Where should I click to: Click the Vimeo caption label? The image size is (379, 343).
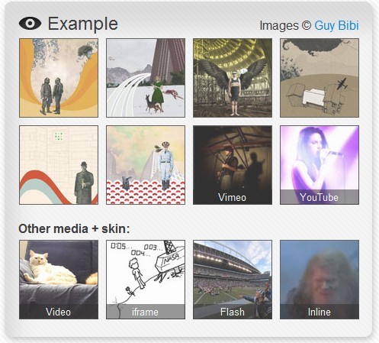232,197
